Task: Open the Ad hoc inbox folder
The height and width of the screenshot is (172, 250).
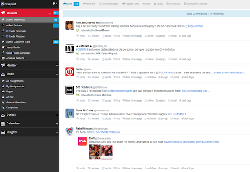Action: tap(30, 97)
